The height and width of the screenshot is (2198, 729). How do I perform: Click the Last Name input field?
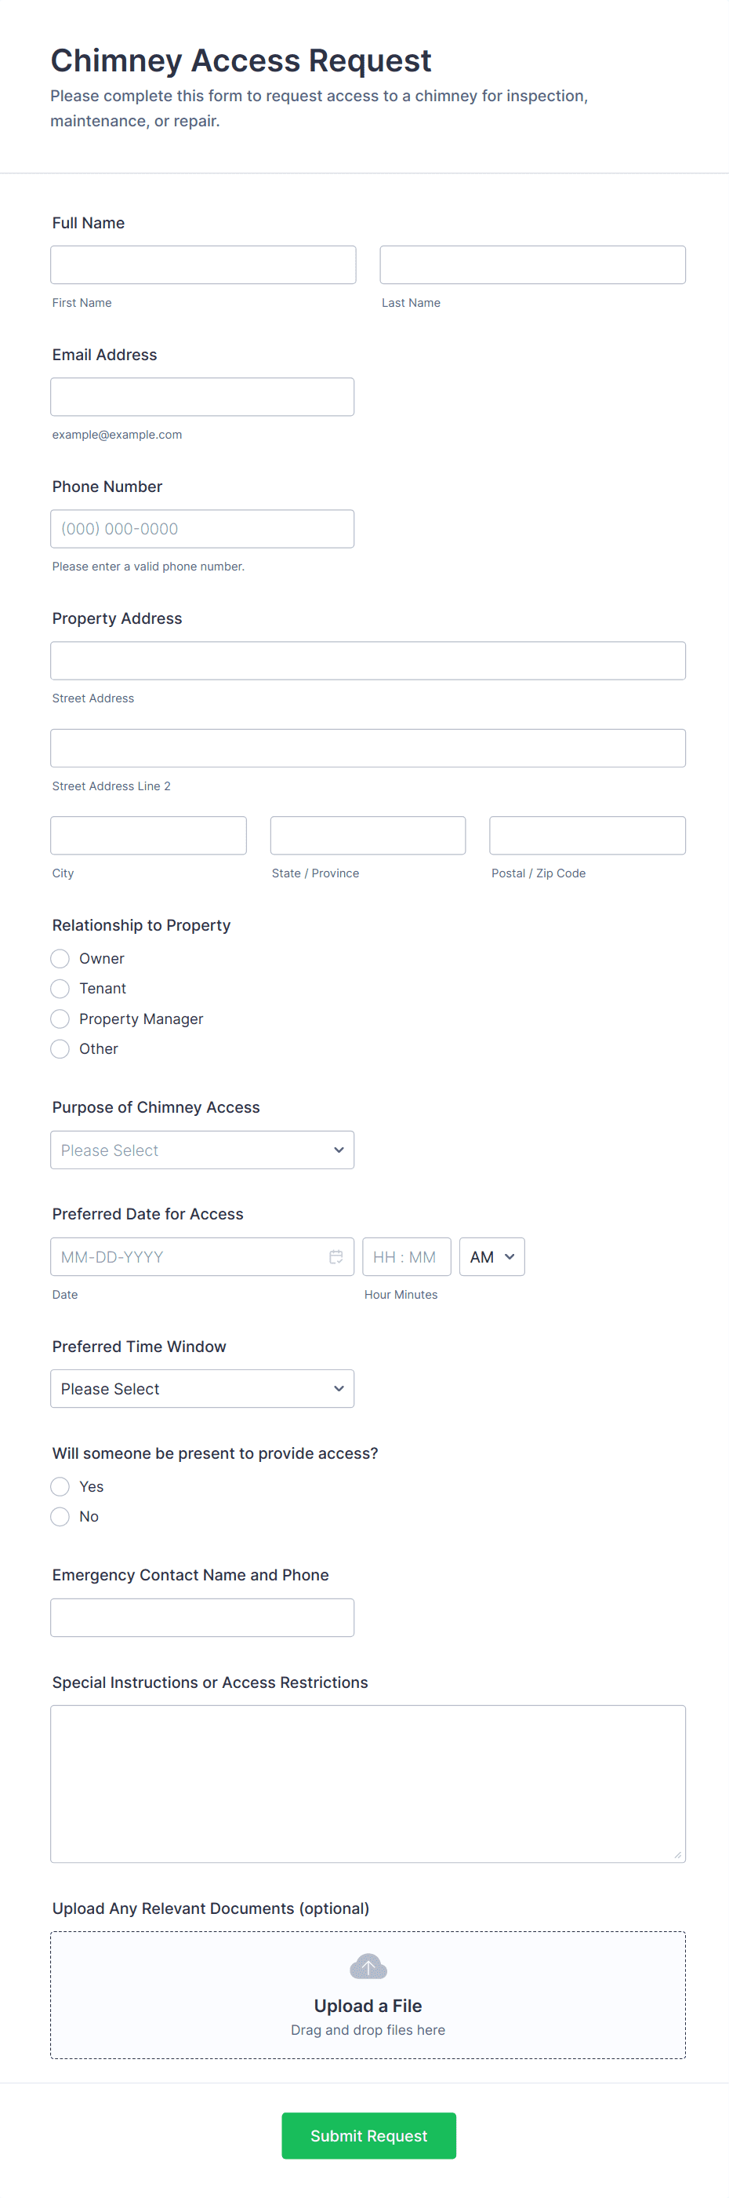[x=532, y=264]
